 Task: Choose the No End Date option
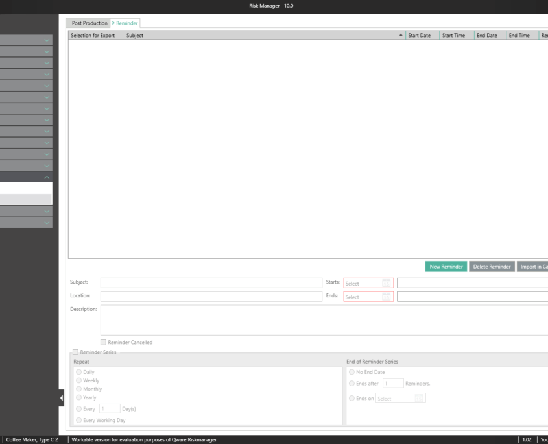tap(352, 372)
